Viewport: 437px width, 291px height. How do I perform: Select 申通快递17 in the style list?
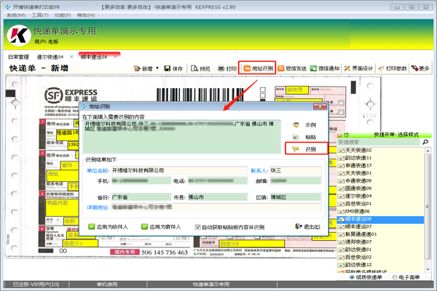point(381,165)
